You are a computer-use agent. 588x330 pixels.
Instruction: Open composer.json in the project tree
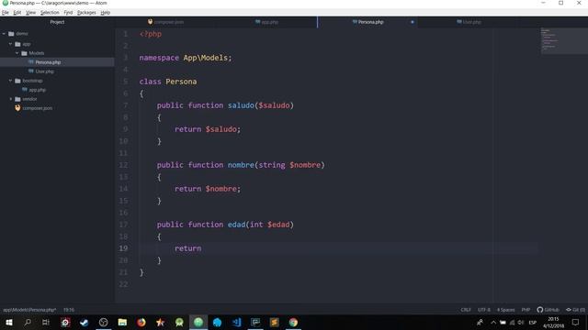pyautogui.click(x=37, y=108)
